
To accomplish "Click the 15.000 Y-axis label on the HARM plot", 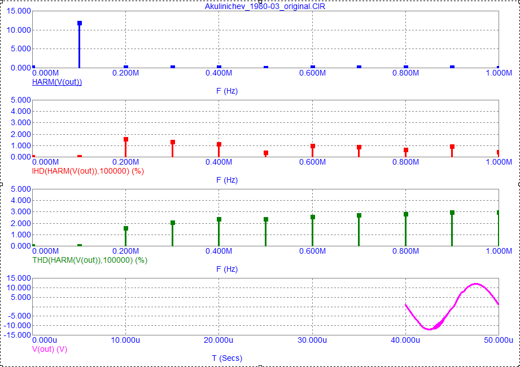I will click(x=19, y=11).
